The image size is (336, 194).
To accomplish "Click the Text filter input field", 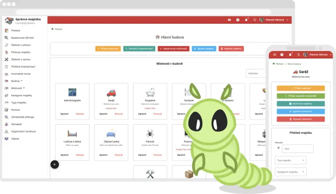I will click(x=298, y=149).
